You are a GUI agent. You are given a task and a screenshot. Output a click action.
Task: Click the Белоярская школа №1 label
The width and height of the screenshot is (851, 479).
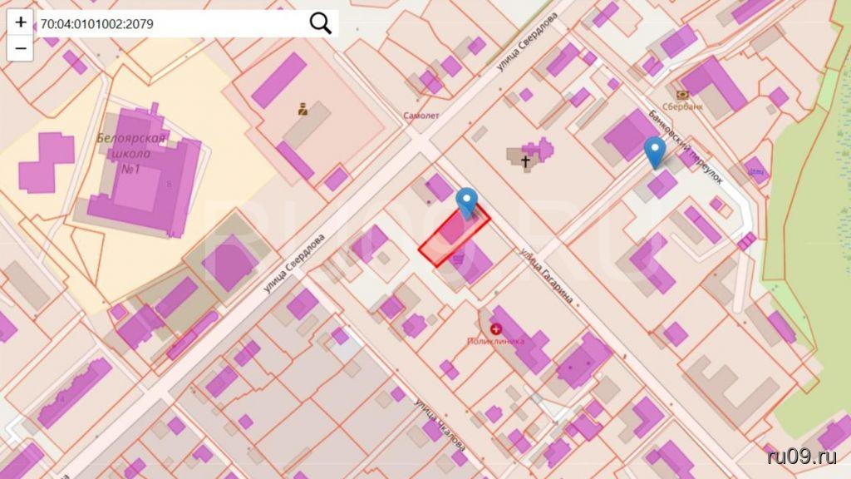132,154
